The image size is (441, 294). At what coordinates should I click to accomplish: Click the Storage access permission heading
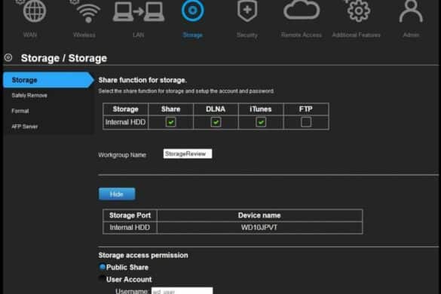[x=143, y=255]
